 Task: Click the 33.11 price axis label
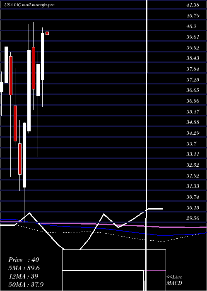pos(193,154)
